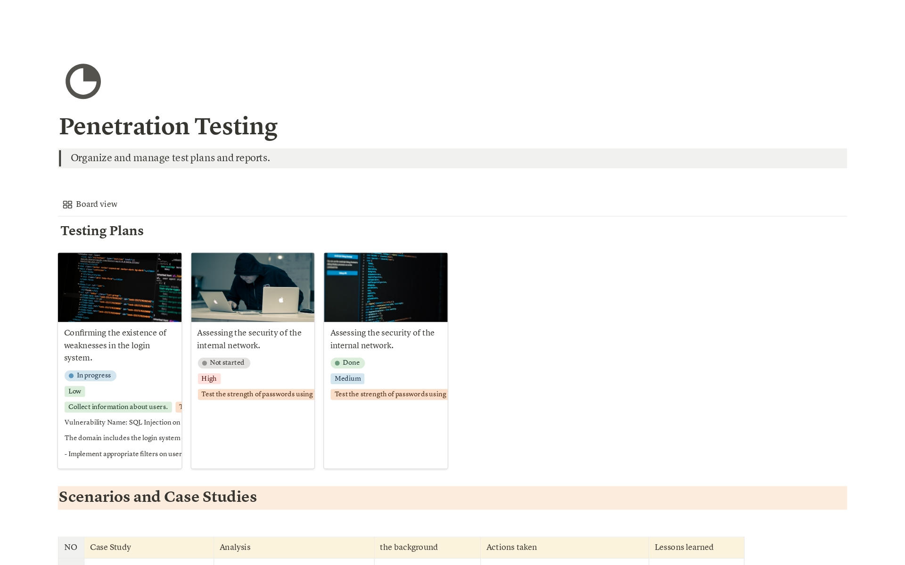Select the 'High' priority label
This screenshot has height=565, width=905.
point(209,378)
